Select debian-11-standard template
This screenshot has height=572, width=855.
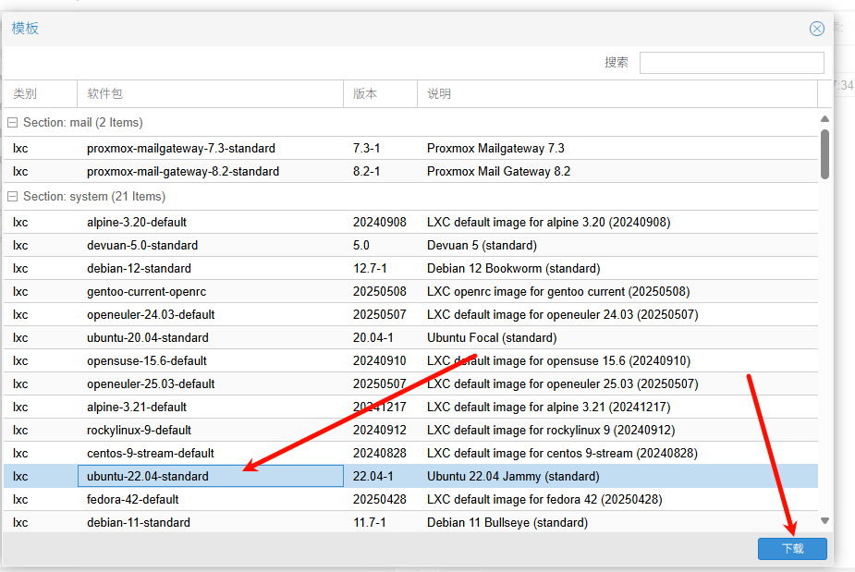(x=410, y=522)
